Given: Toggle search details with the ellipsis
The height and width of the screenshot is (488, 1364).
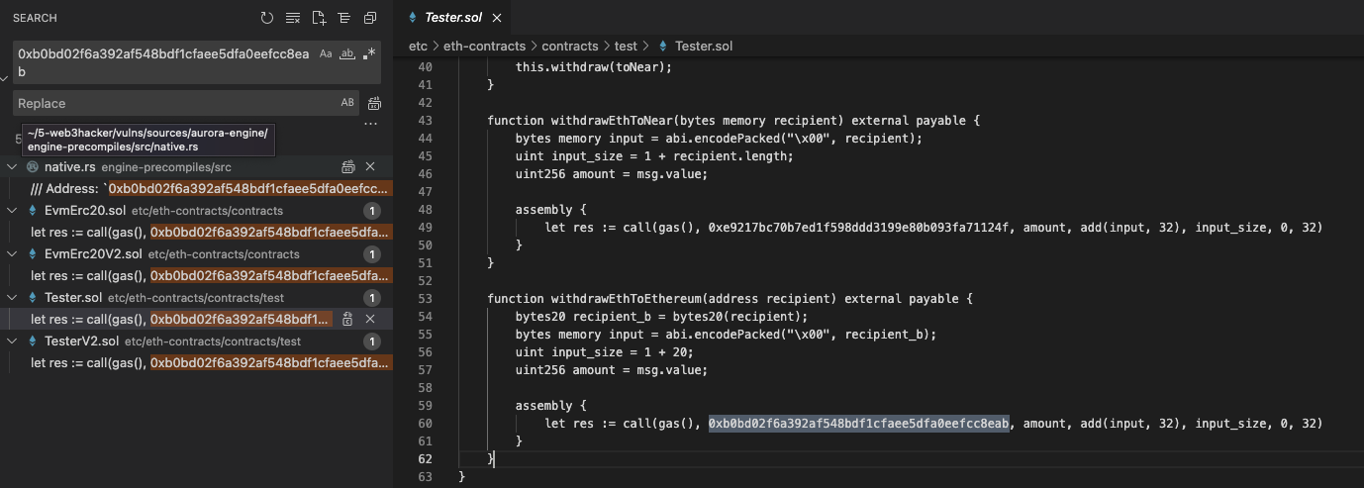Looking at the screenshot, I should tap(370, 126).
